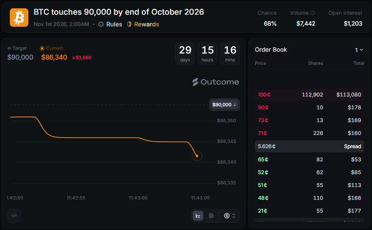Select the 48¢ bid price
Image resolution: width=372 pixels, height=230 pixels.
(x=263, y=198)
